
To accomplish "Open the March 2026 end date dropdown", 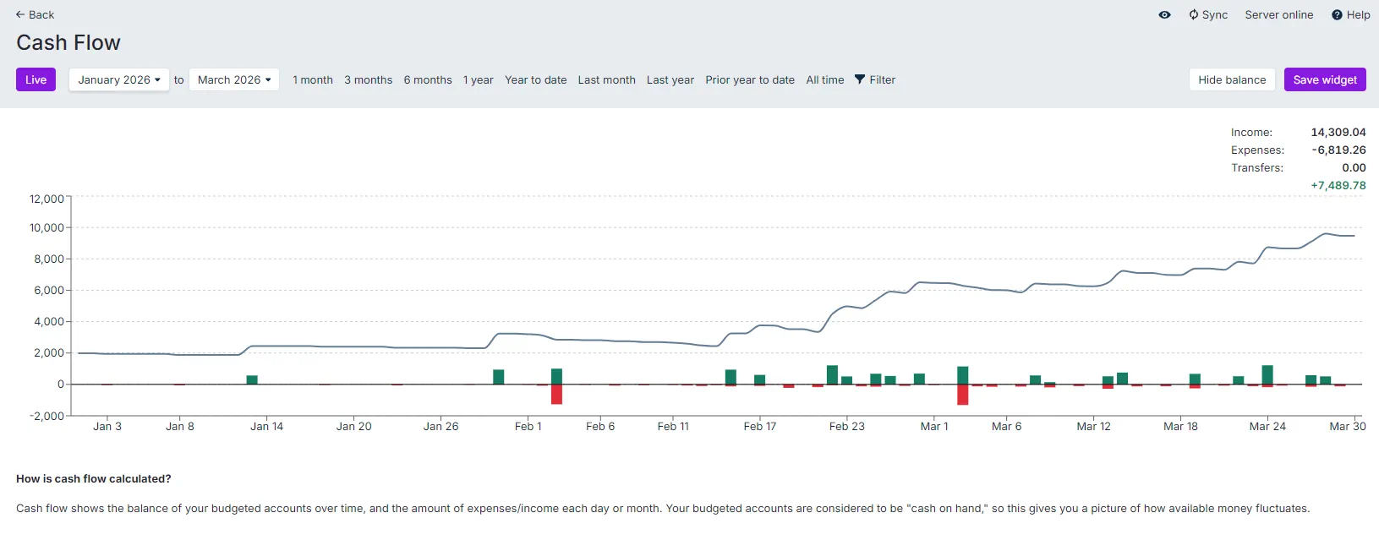I will tap(234, 79).
